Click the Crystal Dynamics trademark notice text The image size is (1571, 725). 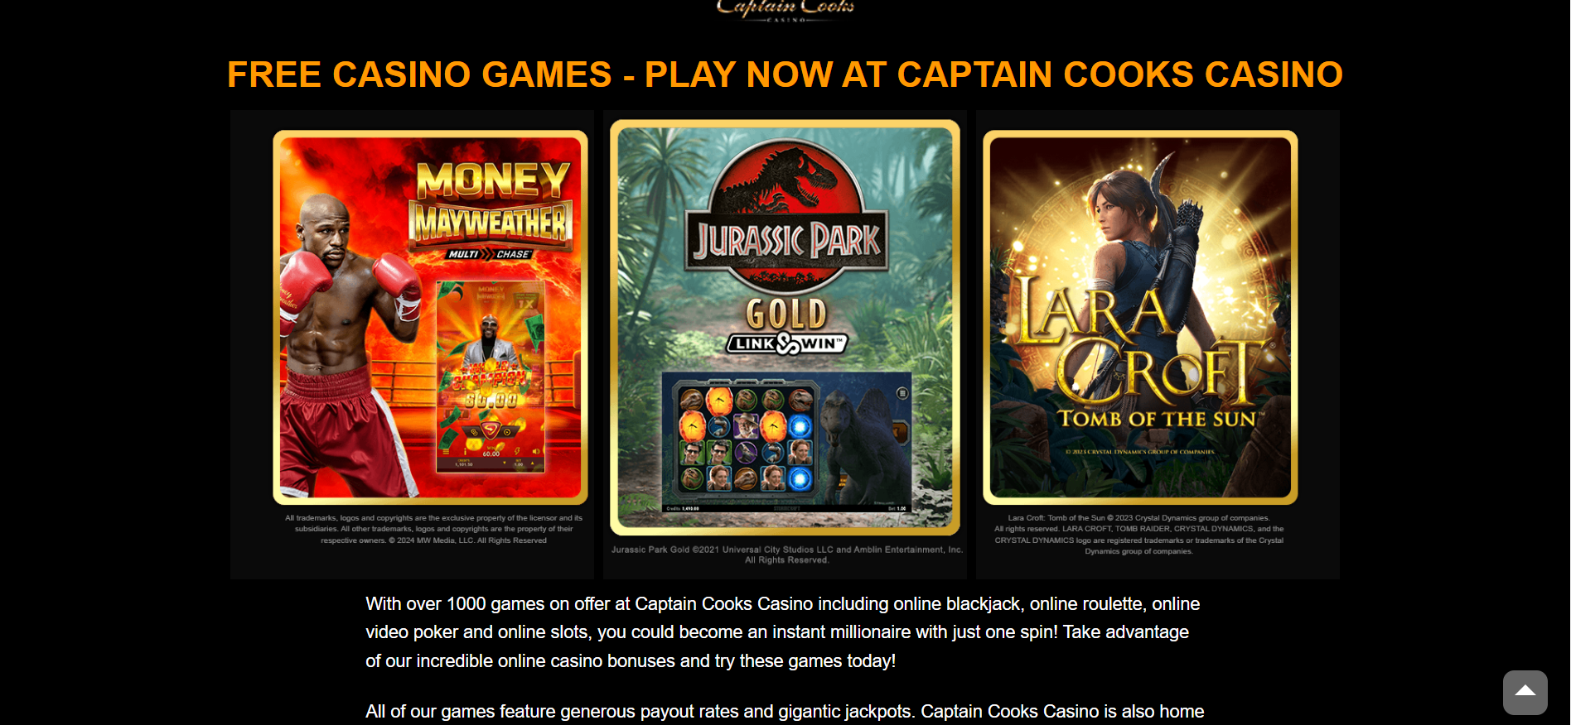coord(1139,535)
